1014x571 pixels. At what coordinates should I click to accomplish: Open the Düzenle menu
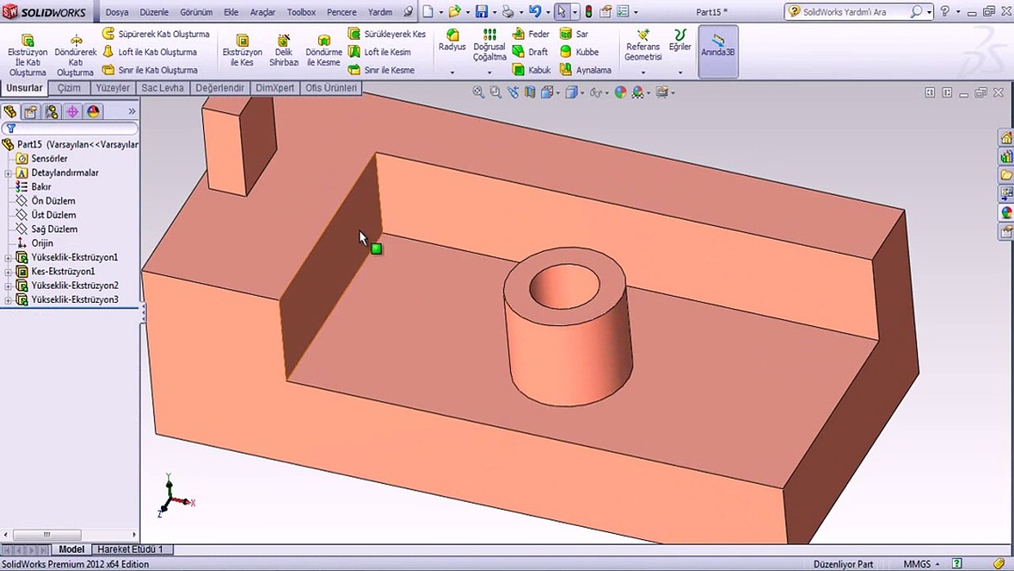(154, 12)
